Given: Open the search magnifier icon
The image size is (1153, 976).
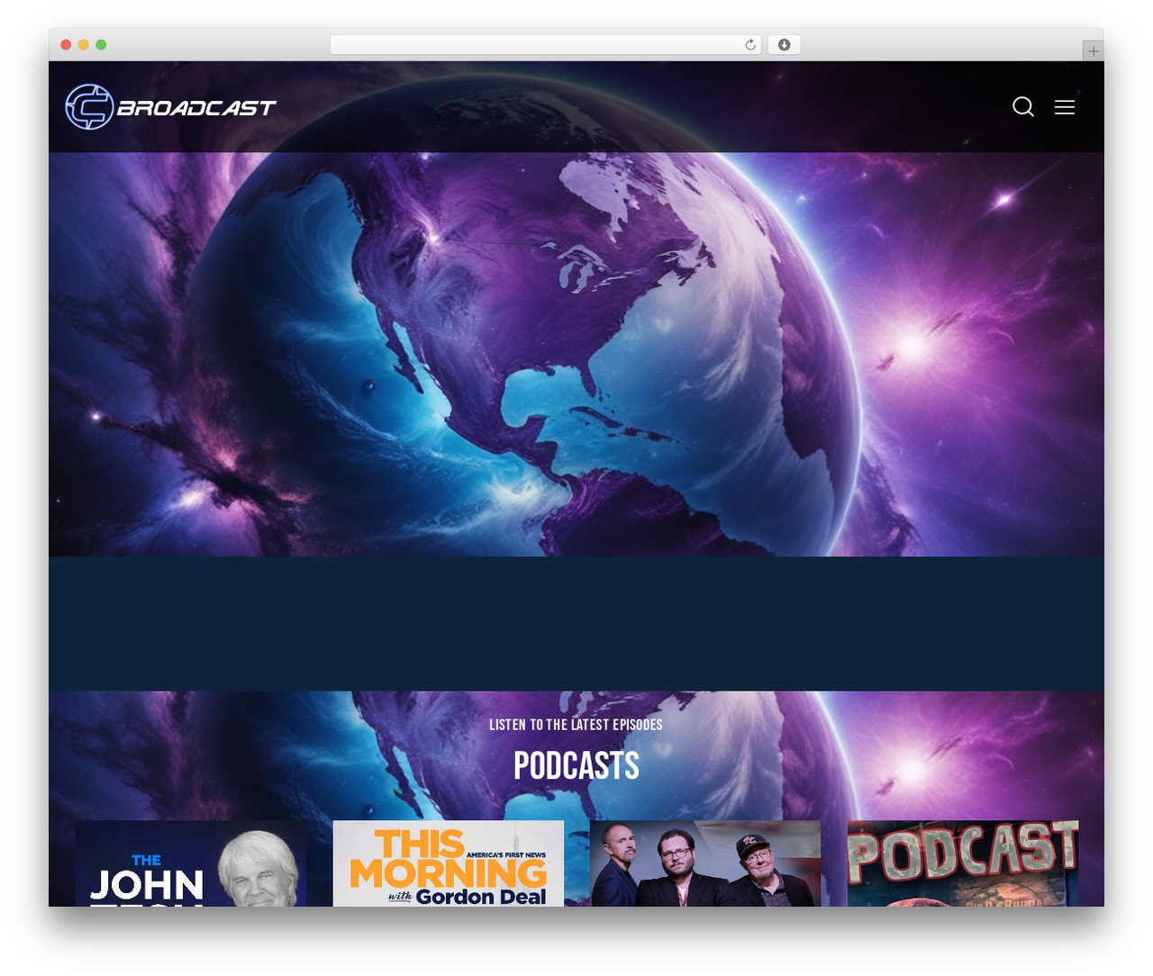Looking at the screenshot, I should (x=1023, y=107).
